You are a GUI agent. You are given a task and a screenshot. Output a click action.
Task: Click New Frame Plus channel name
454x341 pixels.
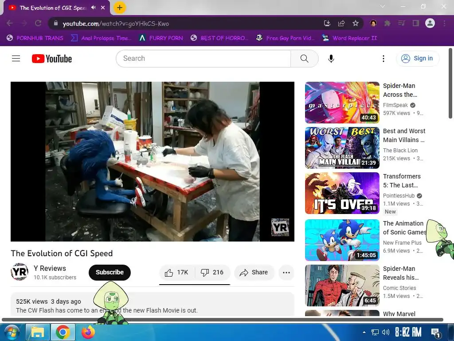402,243
